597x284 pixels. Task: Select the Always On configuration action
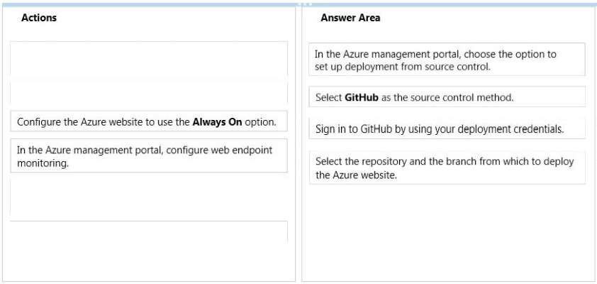(x=149, y=121)
